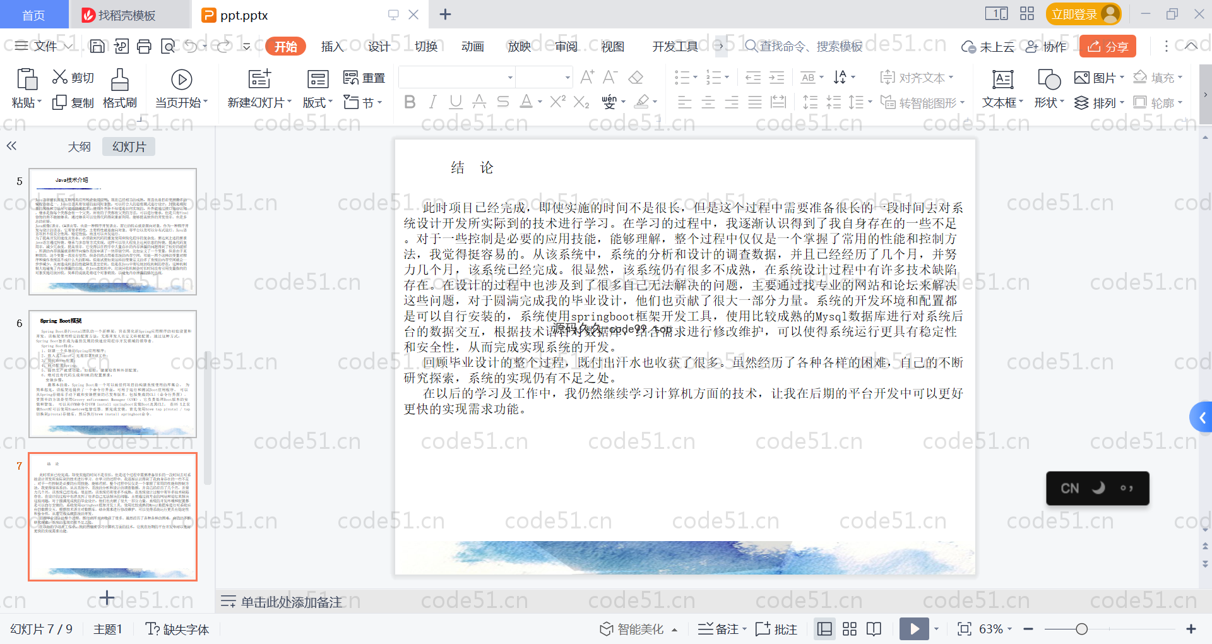This screenshot has height=644, width=1212.
Task: Open the Design (设计) ribbon tab
Action: click(x=379, y=46)
